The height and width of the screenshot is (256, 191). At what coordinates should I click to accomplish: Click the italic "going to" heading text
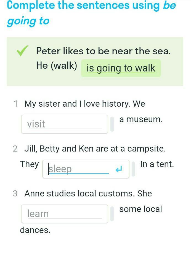point(28,21)
